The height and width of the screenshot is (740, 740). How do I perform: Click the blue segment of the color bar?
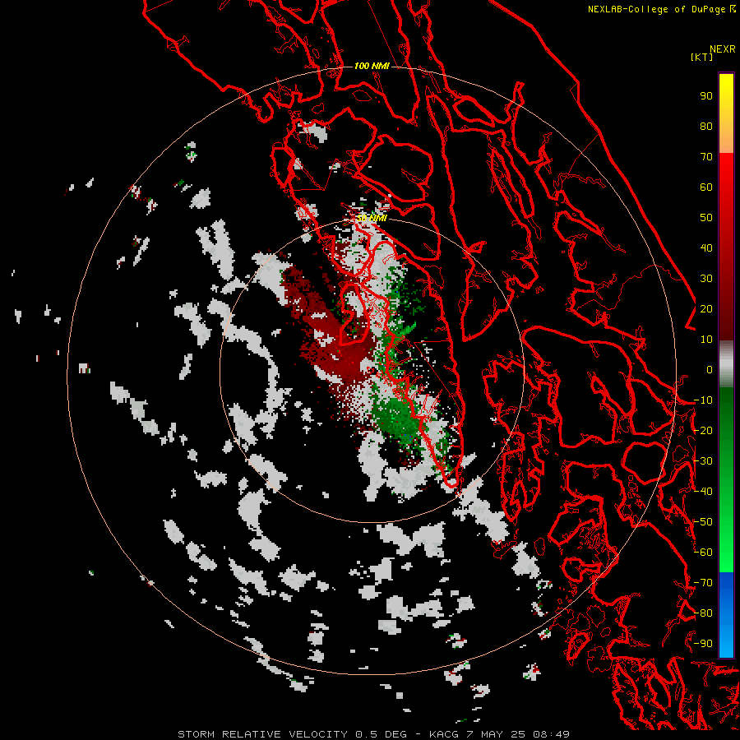(726, 614)
